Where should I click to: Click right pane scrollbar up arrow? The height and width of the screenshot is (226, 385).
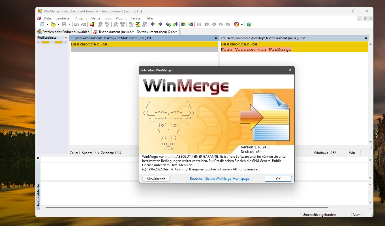371,44
